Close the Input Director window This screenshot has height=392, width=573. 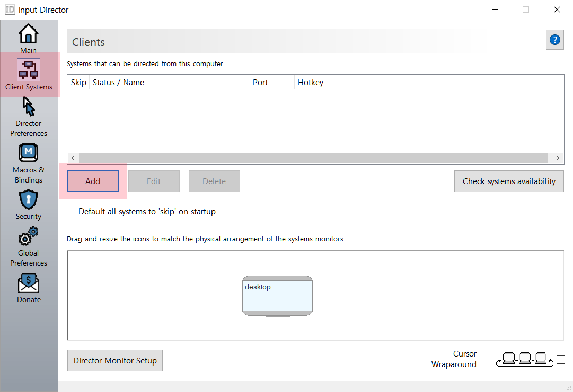[x=557, y=10]
